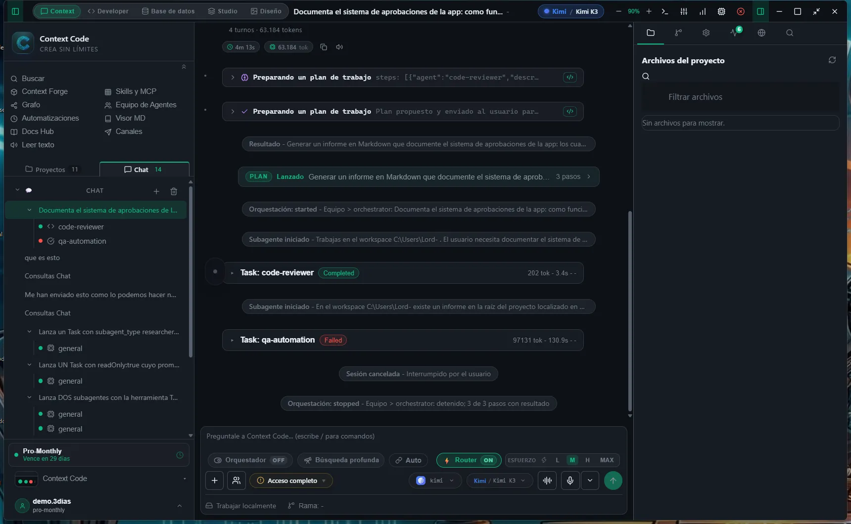Create a new chat with plus icon
Screen dimensions: 851x524
(156, 191)
